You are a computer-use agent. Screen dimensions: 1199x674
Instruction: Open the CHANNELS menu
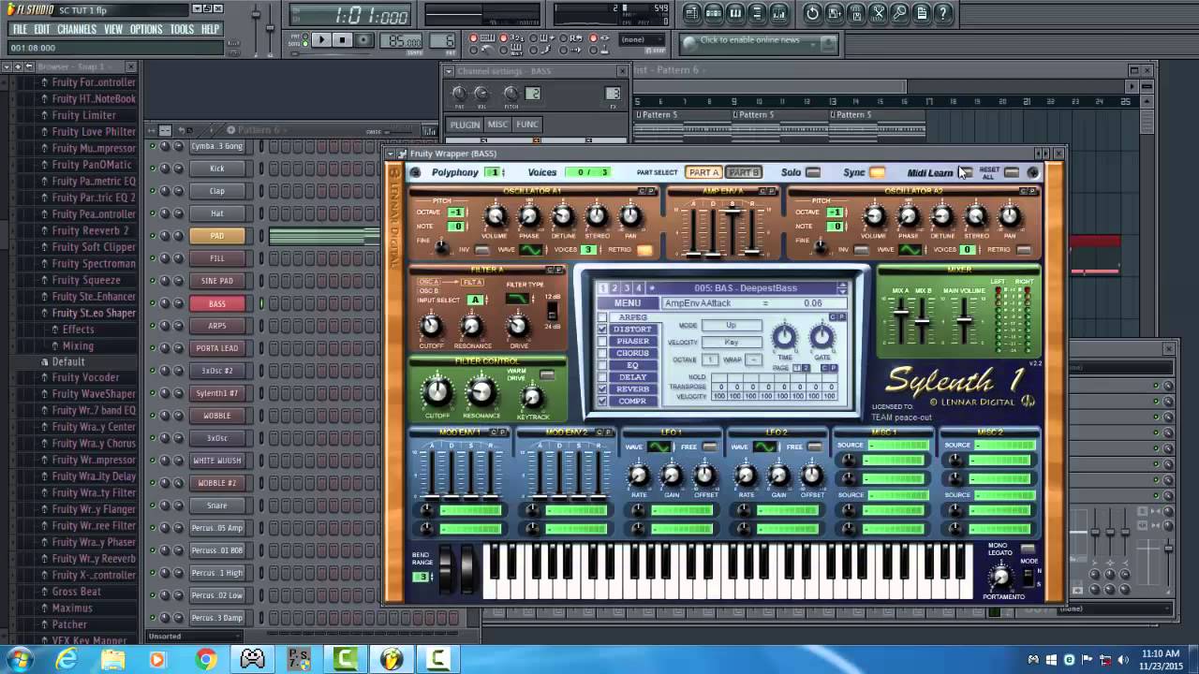[77, 30]
